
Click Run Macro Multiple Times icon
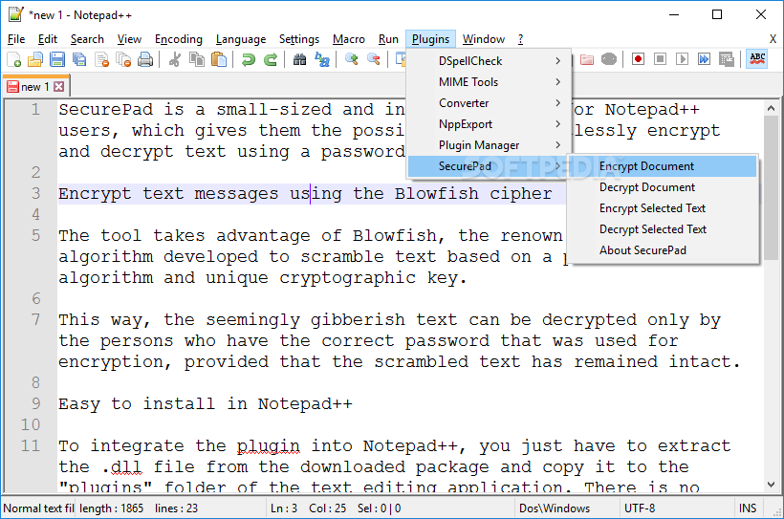[x=704, y=59]
